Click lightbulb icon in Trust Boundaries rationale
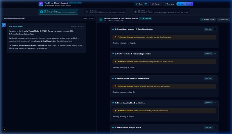 [116, 62]
